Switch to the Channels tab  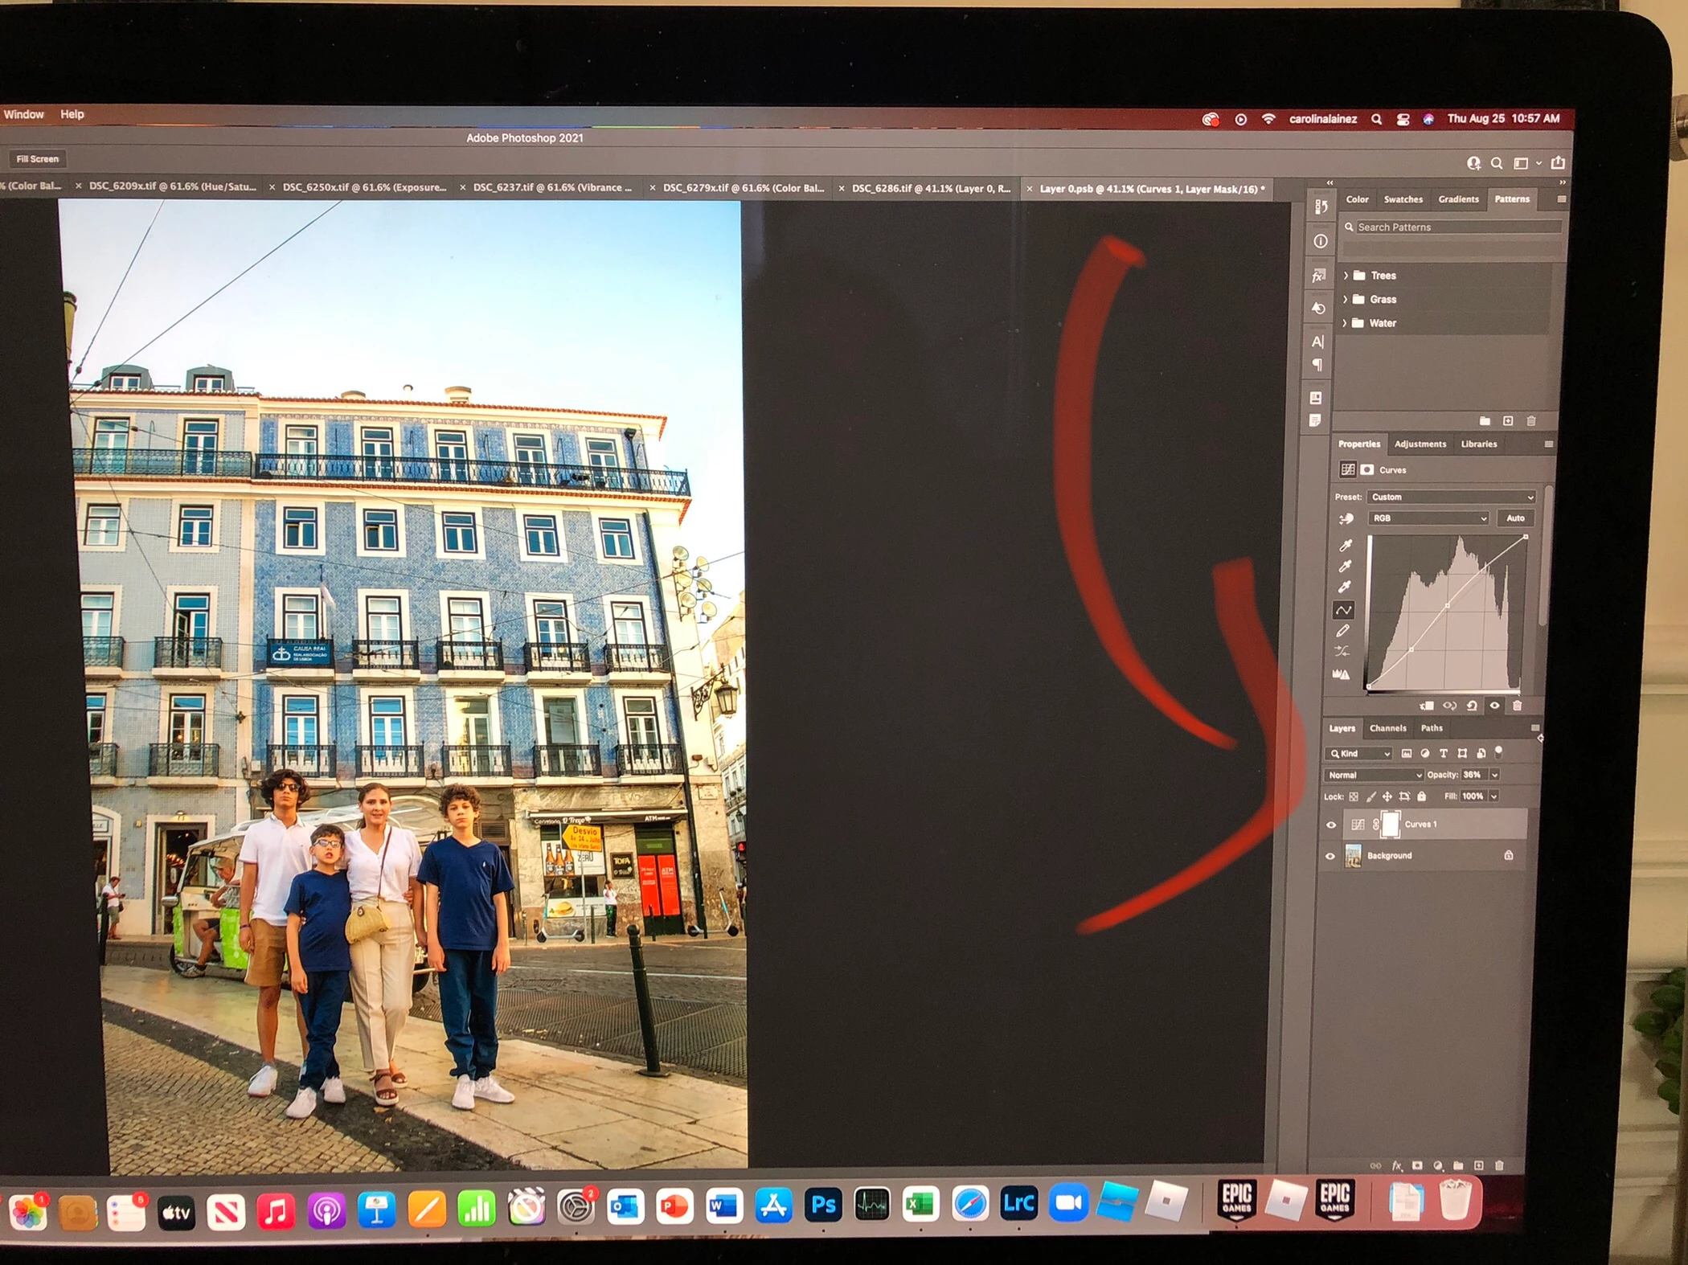pos(1388,728)
